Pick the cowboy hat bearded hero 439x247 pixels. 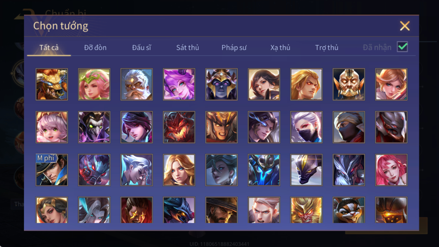(221, 210)
